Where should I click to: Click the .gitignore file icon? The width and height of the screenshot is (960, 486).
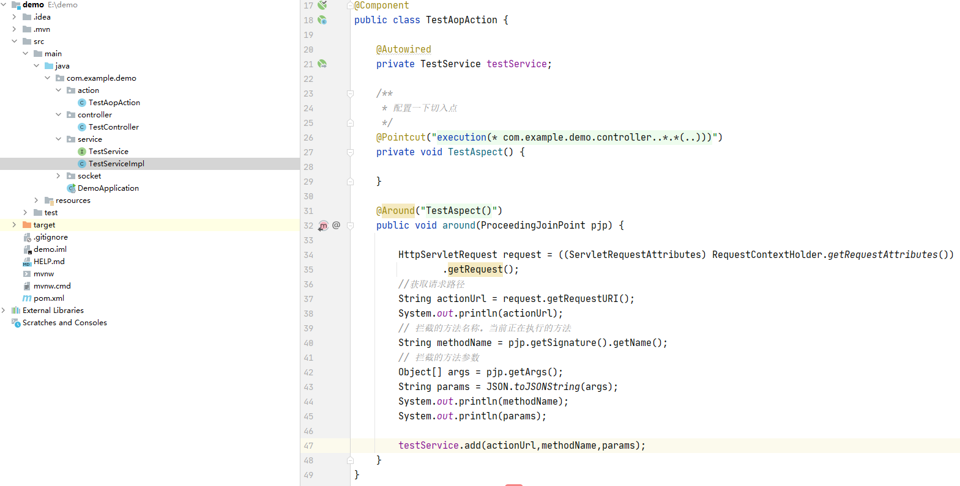27,237
